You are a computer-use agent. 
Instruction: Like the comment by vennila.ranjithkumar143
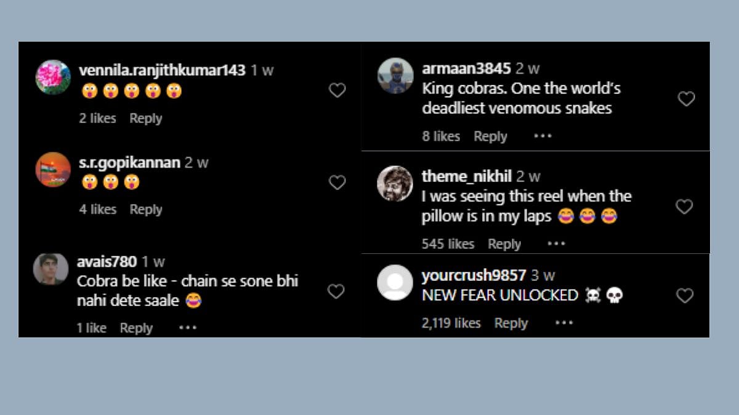[337, 90]
